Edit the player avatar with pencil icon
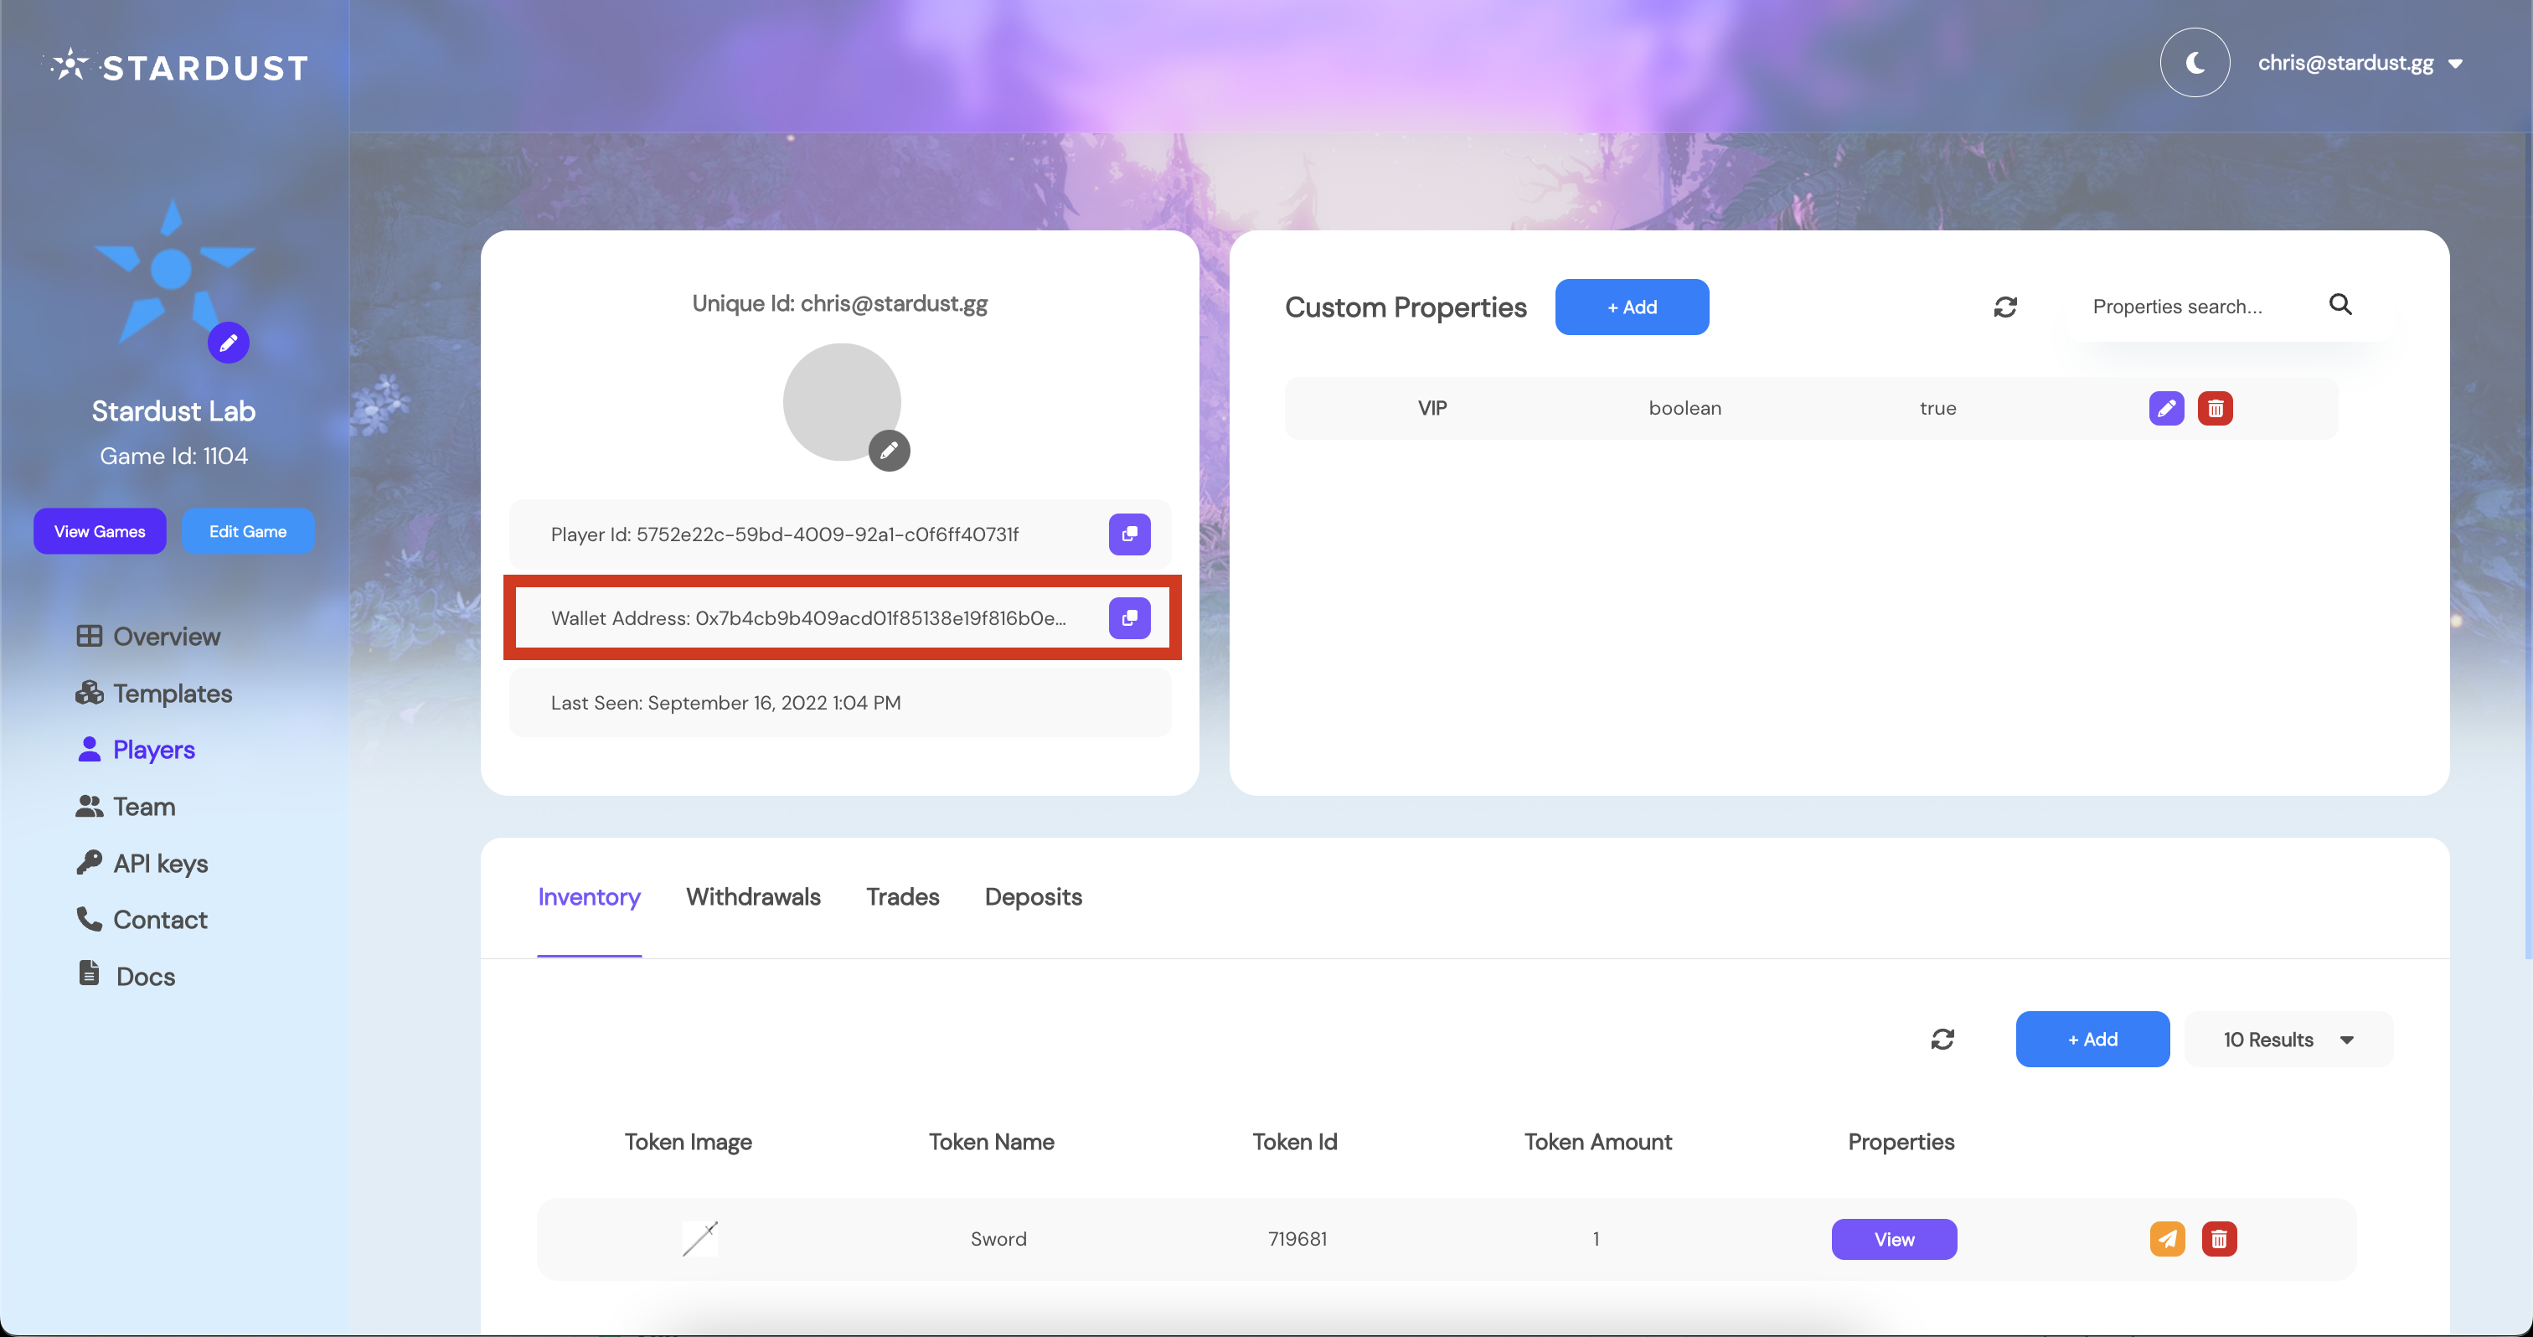The width and height of the screenshot is (2533, 1337). click(888, 449)
